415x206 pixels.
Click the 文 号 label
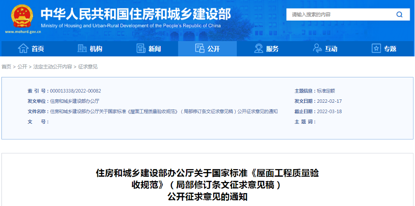click(38, 122)
